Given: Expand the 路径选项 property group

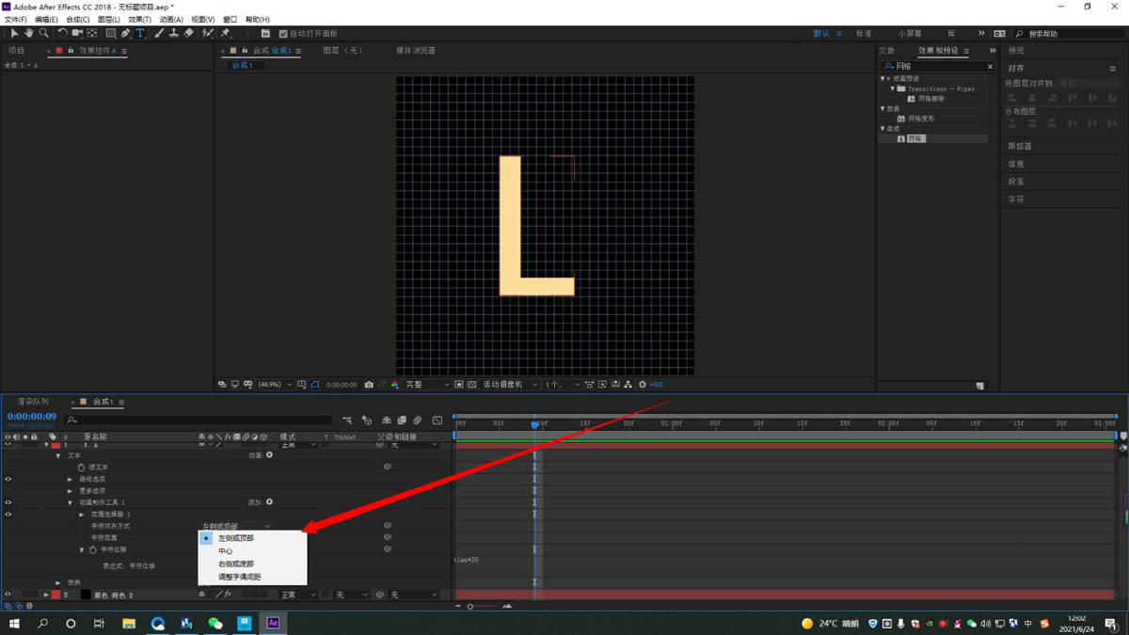Looking at the screenshot, I should click(x=70, y=479).
